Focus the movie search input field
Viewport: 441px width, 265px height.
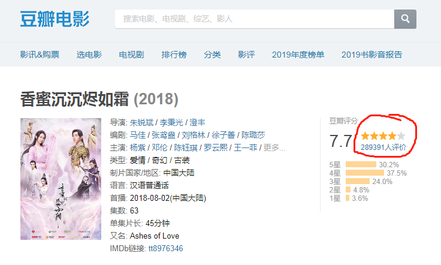pos(255,19)
